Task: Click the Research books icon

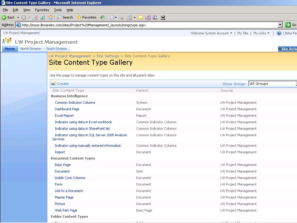Action: [x=155, y=17]
